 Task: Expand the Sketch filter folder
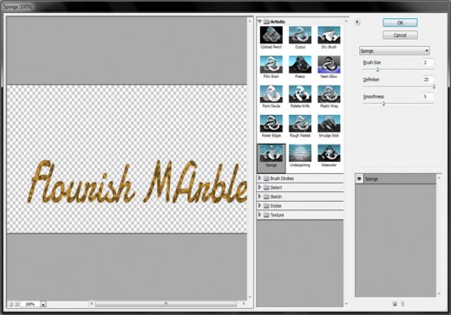coord(259,196)
